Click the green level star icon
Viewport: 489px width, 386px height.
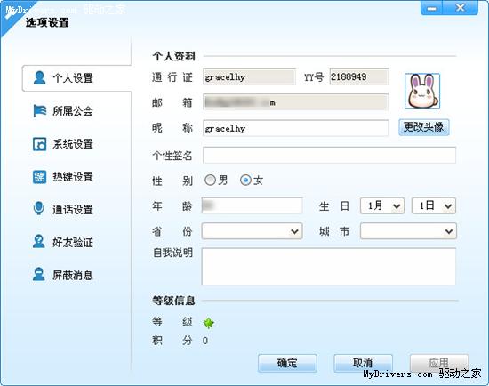(x=208, y=323)
